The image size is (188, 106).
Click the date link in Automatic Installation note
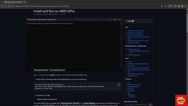point(39,75)
